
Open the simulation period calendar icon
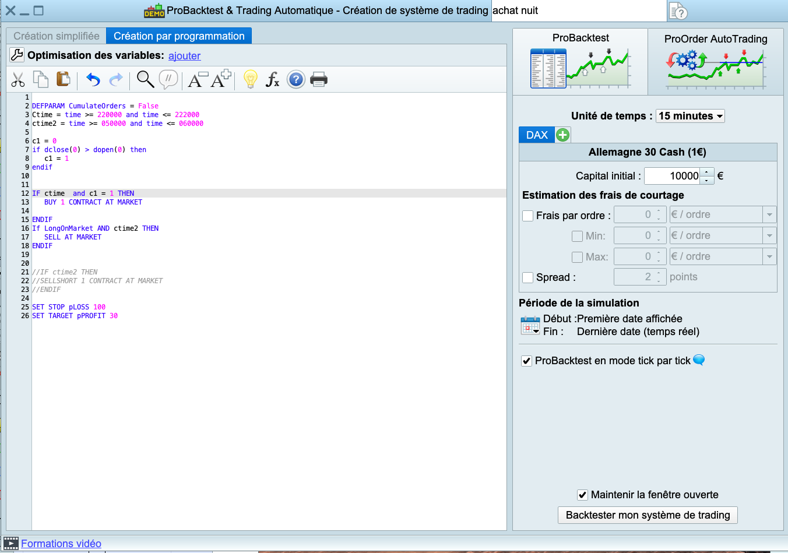tap(530, 325)
